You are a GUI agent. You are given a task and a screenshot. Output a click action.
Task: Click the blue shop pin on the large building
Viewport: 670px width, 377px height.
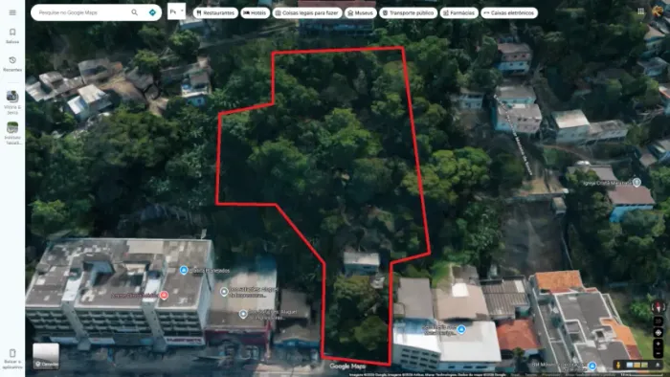click(x=184, y=270)
